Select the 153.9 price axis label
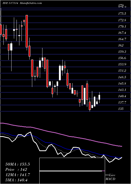Viewport: 131px width, 184px height. point(122,64)
